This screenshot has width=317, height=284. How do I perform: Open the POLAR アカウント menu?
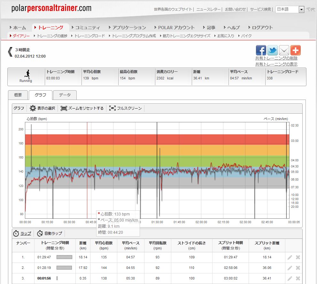pyautogui.click(x=174, y=28)
